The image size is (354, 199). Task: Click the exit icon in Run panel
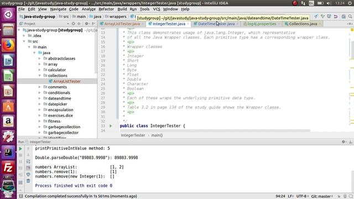20,175
